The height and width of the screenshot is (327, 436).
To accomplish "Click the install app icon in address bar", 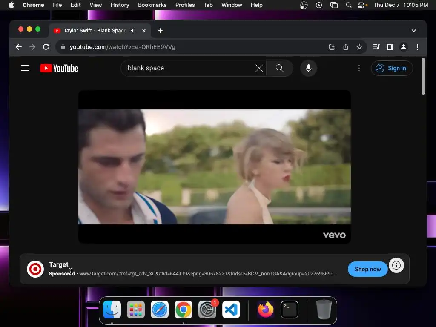I will click(x=332, y=47).
